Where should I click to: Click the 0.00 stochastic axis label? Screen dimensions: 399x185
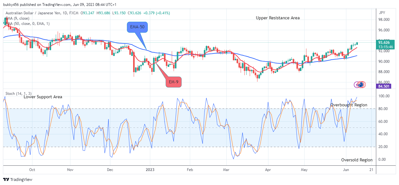pos(383,160)
